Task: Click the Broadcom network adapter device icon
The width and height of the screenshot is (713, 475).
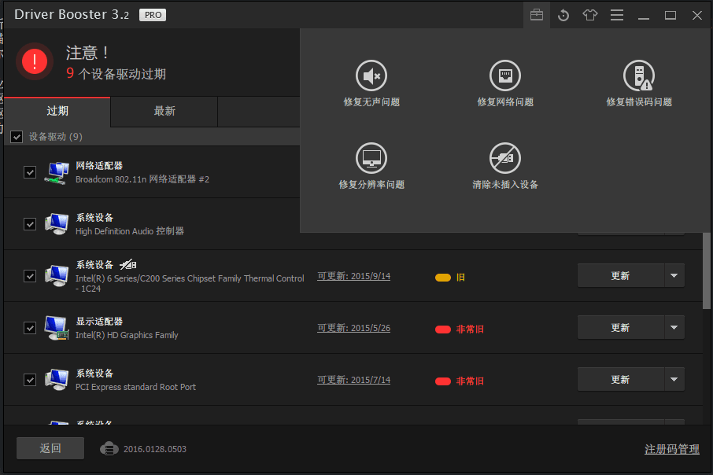Action: tap(57, 173)
